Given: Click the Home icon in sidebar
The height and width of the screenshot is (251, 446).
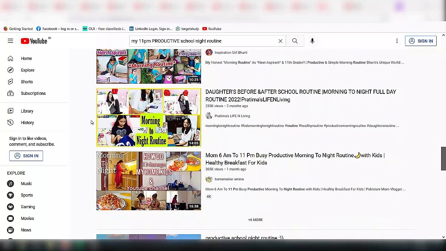Looking at the screenshot, I should pos(10,59).
